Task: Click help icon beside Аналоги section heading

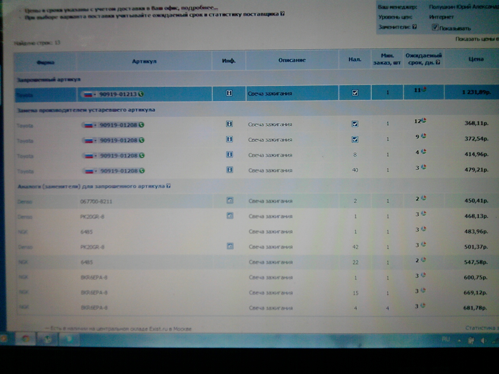Action: pyautogui.click(x=168, y=186)
